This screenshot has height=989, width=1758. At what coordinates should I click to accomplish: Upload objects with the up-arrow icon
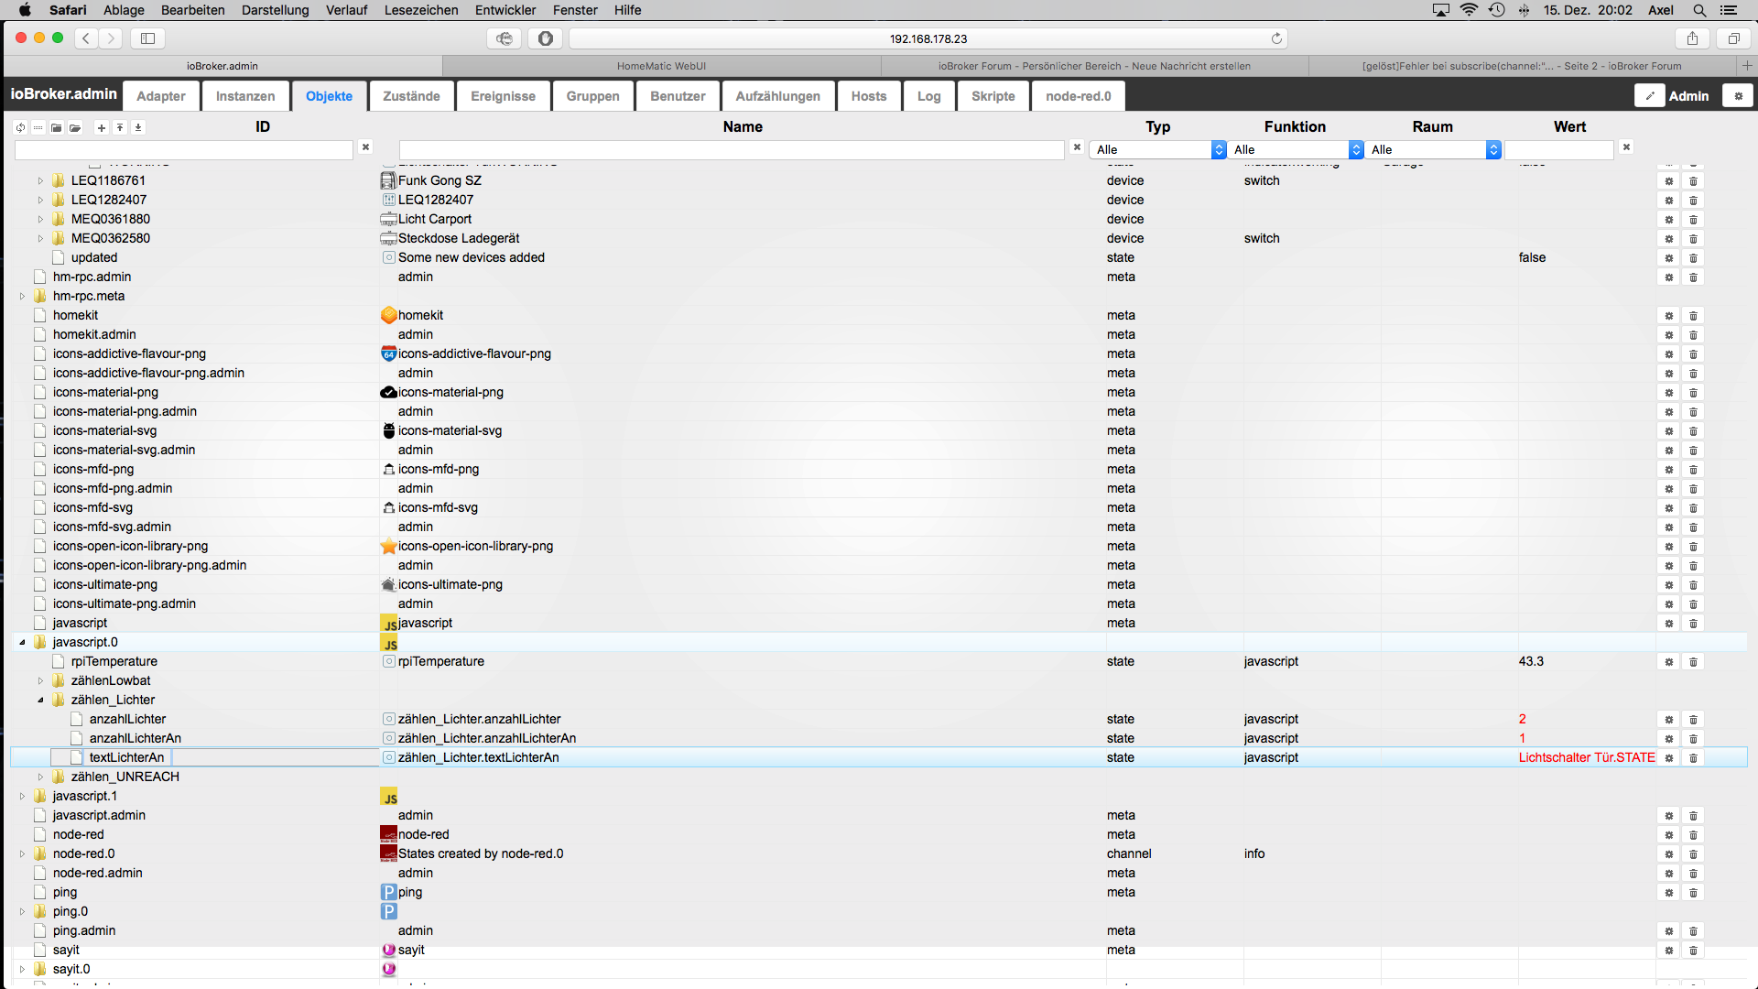pyautogui.click(x=119, y=127)
